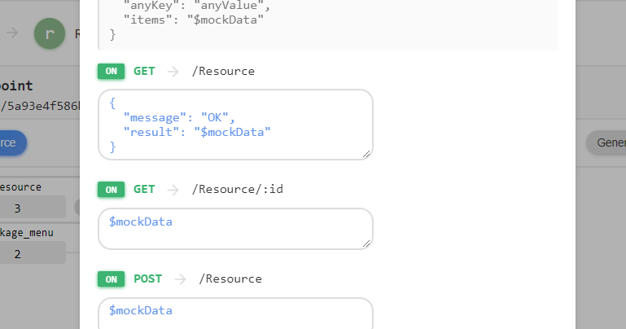Turn off the POST /Resource ON switch

click(x=111, y=279)
